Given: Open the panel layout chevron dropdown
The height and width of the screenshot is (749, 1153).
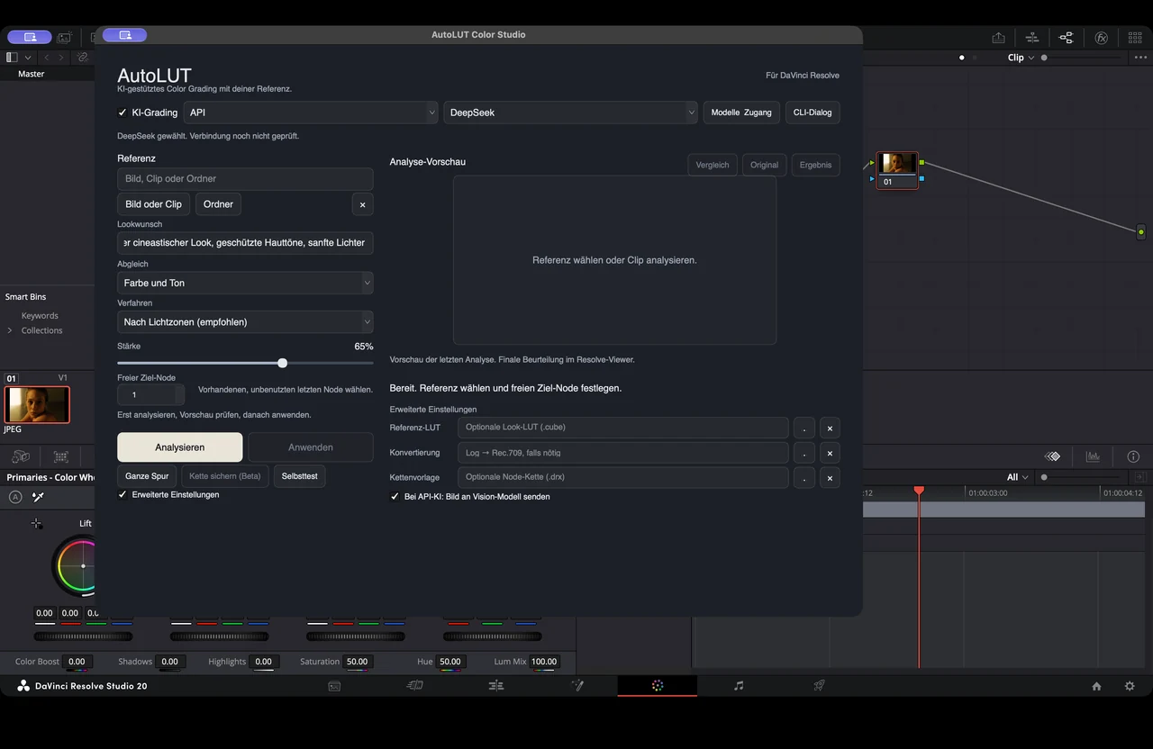Looking at the screenshot, I should tap(28, 58).
